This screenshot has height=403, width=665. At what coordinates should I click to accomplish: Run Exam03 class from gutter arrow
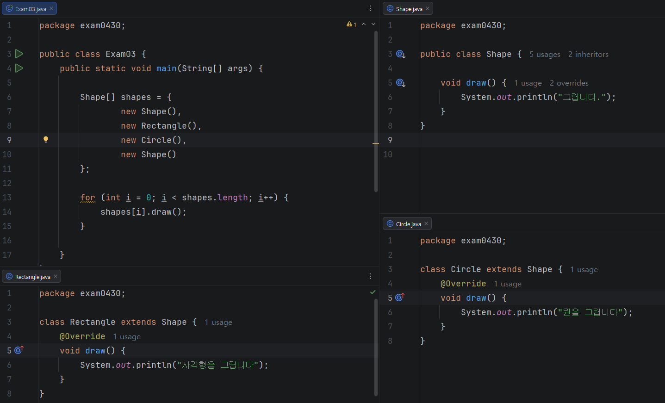coord(19,54)
